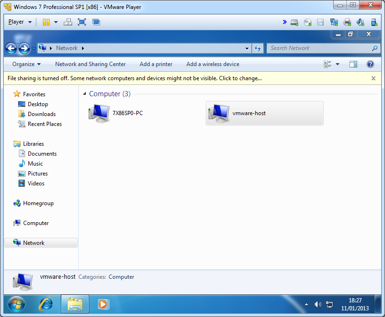Go back with the Explorer back arrow
The image size is (385, 317).
pos(11,48)
